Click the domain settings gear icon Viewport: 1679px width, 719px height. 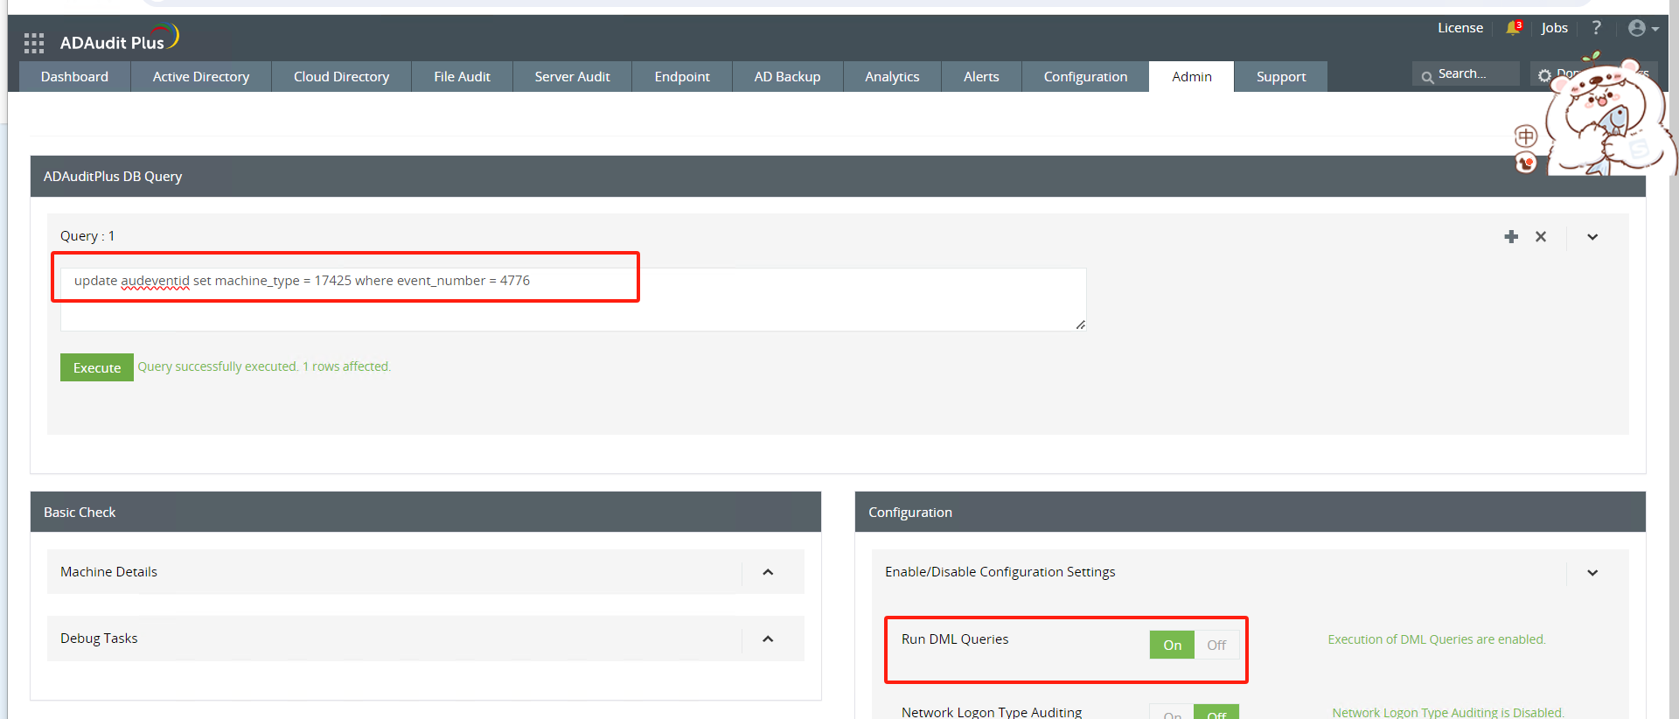[1544, 76]
